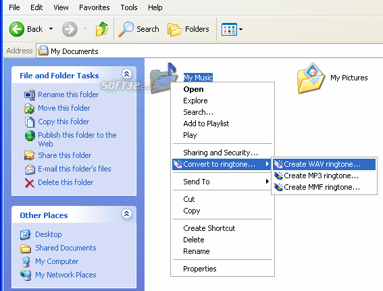Screen dimensions: 383x291
Task: Click the Shared Documents folder icon
Action: pos(26,248)
